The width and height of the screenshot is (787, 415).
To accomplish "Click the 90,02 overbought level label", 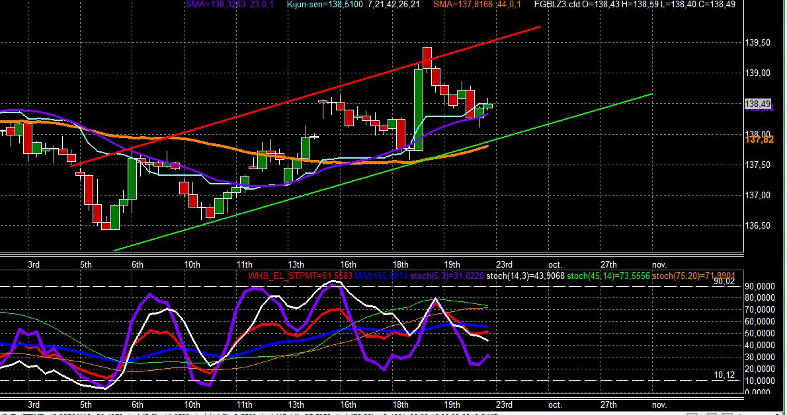I will coord(724,282).
